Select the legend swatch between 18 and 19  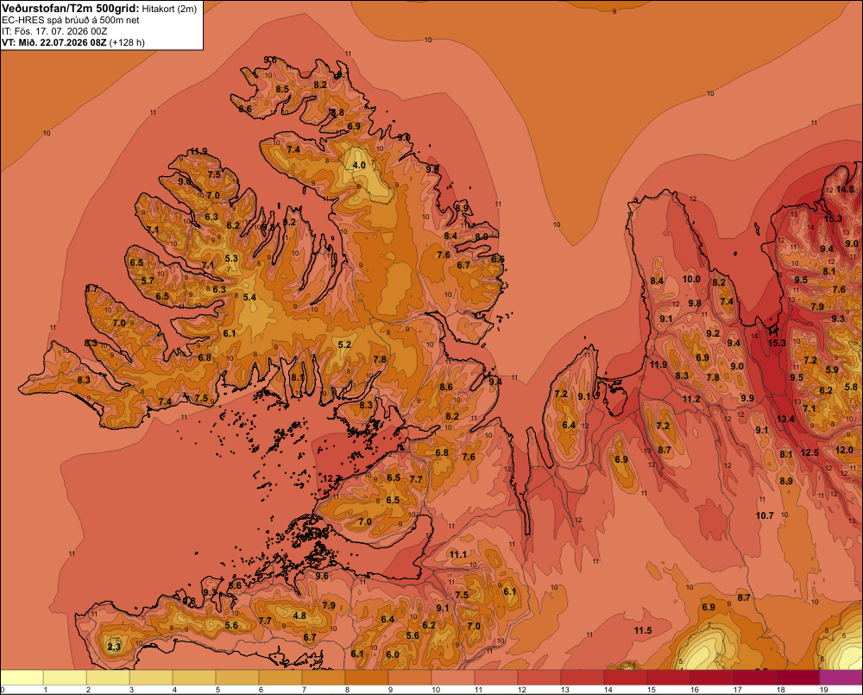click(x=798, y=678)
